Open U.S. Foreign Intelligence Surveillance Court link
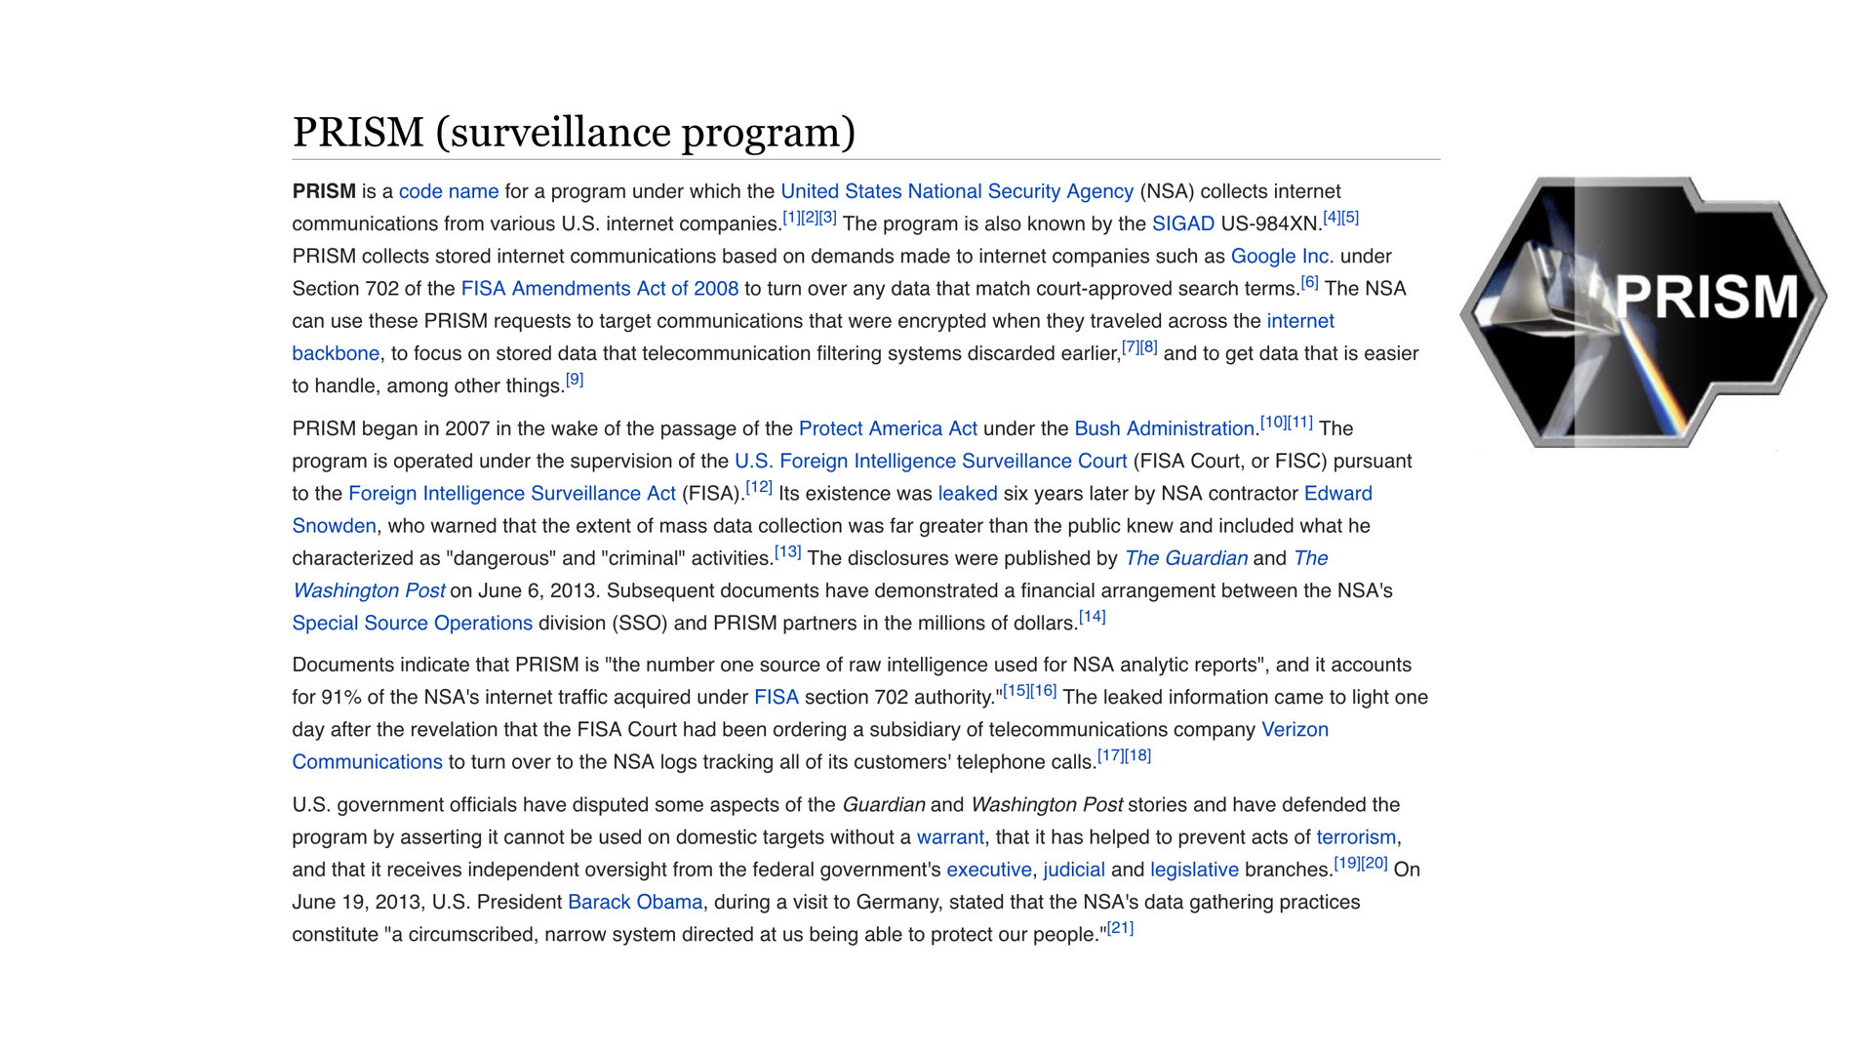This screenshot has width=1873, height=1054. pos(931,461)
